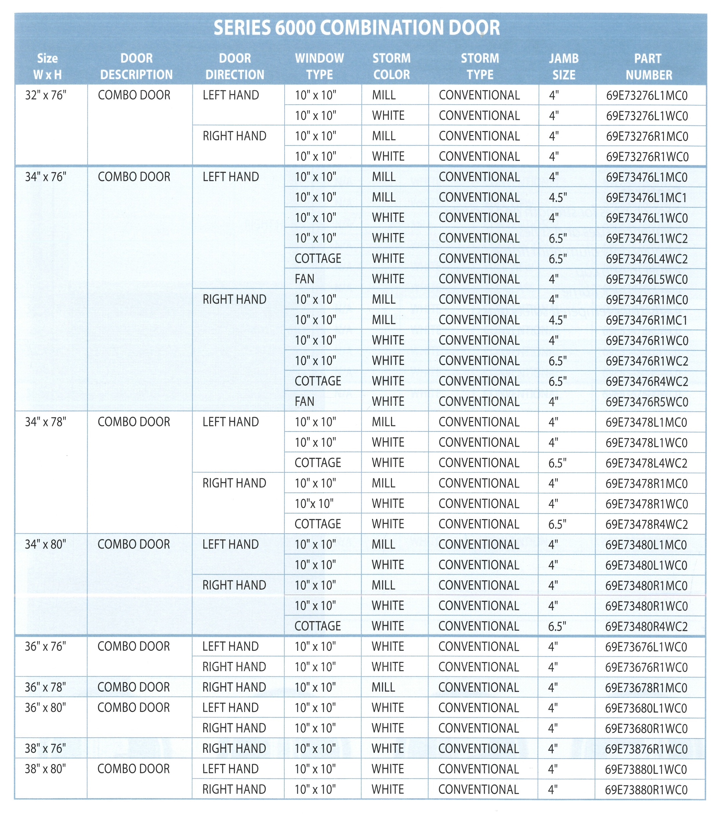This screenshot has height=819, width=717.
Task: Click the 36" x 78" size cell
Action: click(x=46, y=687)
